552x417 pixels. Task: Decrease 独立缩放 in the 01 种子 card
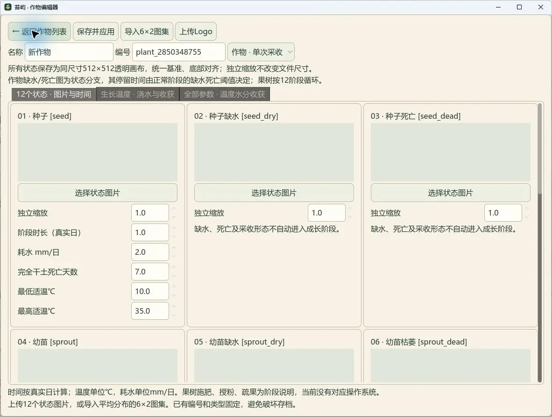[x=174, y=217]
